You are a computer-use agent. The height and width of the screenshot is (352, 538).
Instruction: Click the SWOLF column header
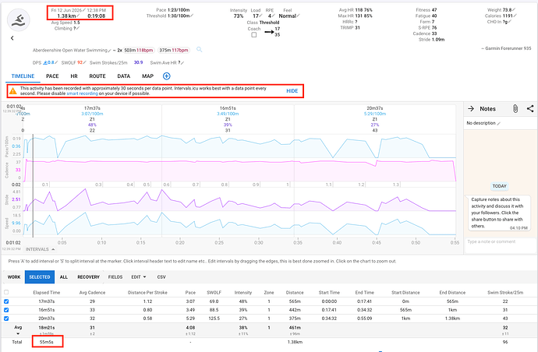pos(214,293)
